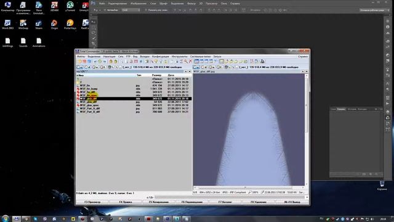
Task: Switch left panel to drive e
Action: tap(95, 67)
